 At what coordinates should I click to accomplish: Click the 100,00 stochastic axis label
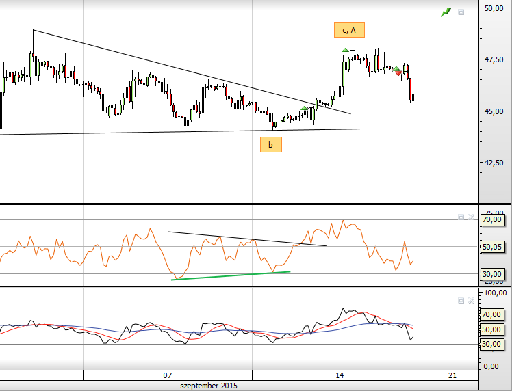tap(496, 293)
